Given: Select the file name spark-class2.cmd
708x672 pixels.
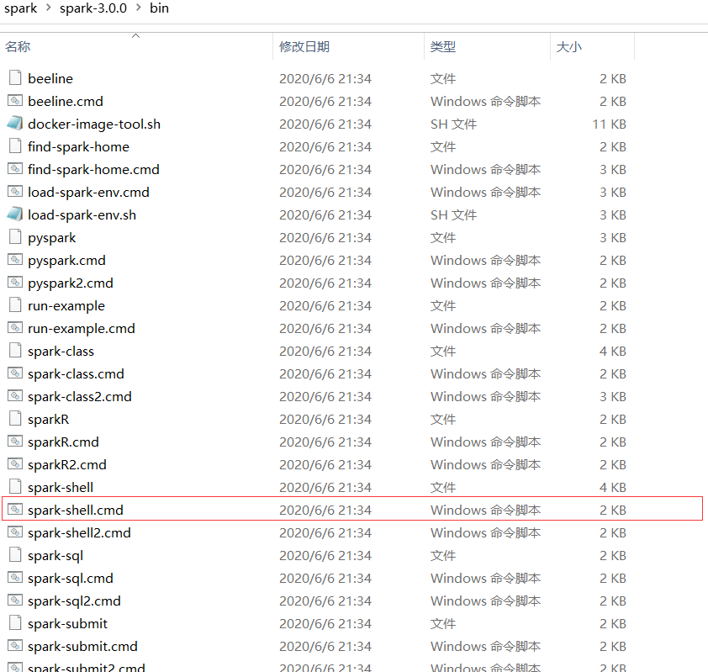Looking at the screenshot, I should tap(80, 396).
